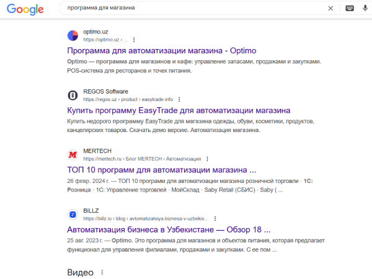The width and height of the screenshot is (372, 279).
Task: Open more options for BILLZ result
Action: (216, 219)
